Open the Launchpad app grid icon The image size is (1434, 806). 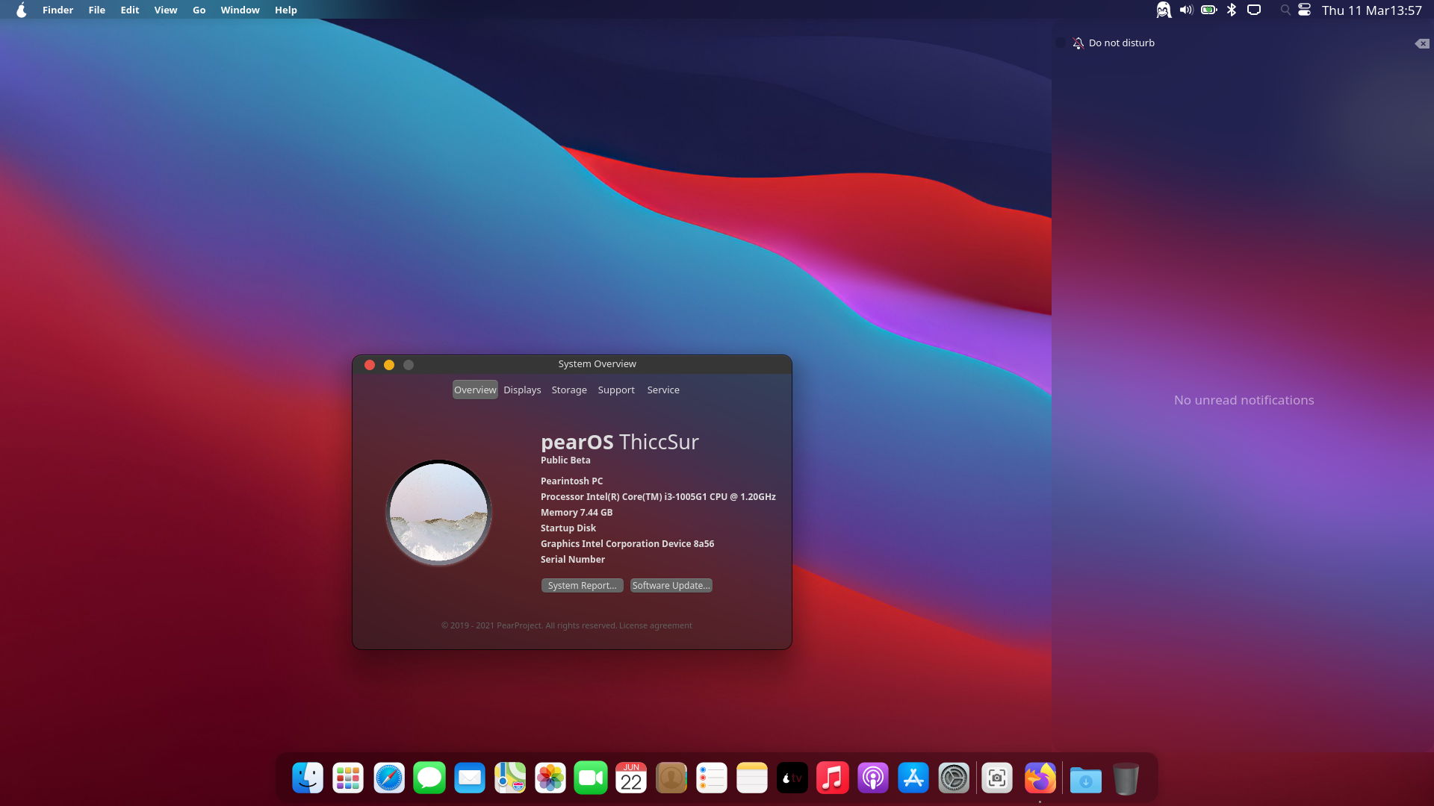pos(348,778)
